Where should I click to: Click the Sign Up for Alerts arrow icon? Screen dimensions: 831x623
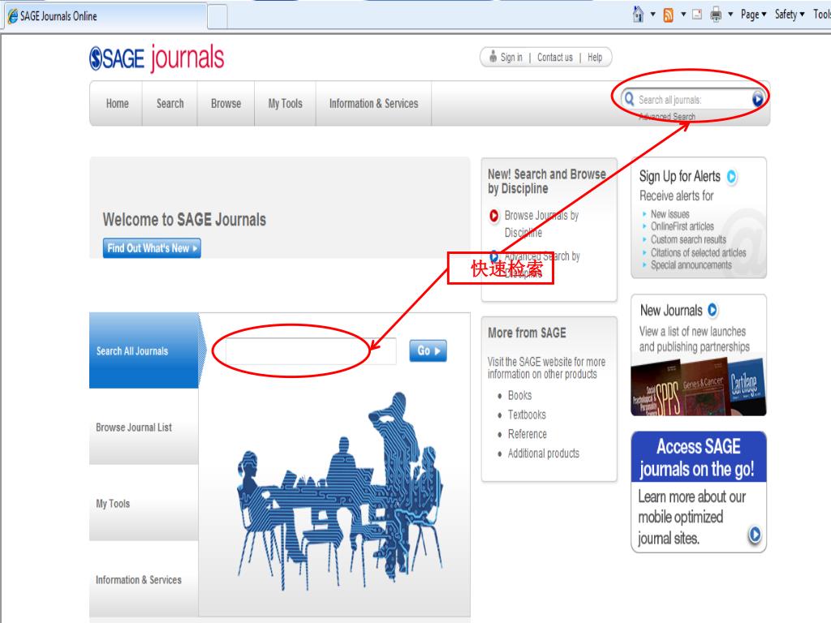(x=732, y=176)
